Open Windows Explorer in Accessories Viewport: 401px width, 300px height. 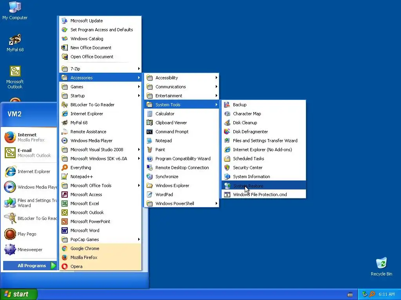tap(182, 186)
